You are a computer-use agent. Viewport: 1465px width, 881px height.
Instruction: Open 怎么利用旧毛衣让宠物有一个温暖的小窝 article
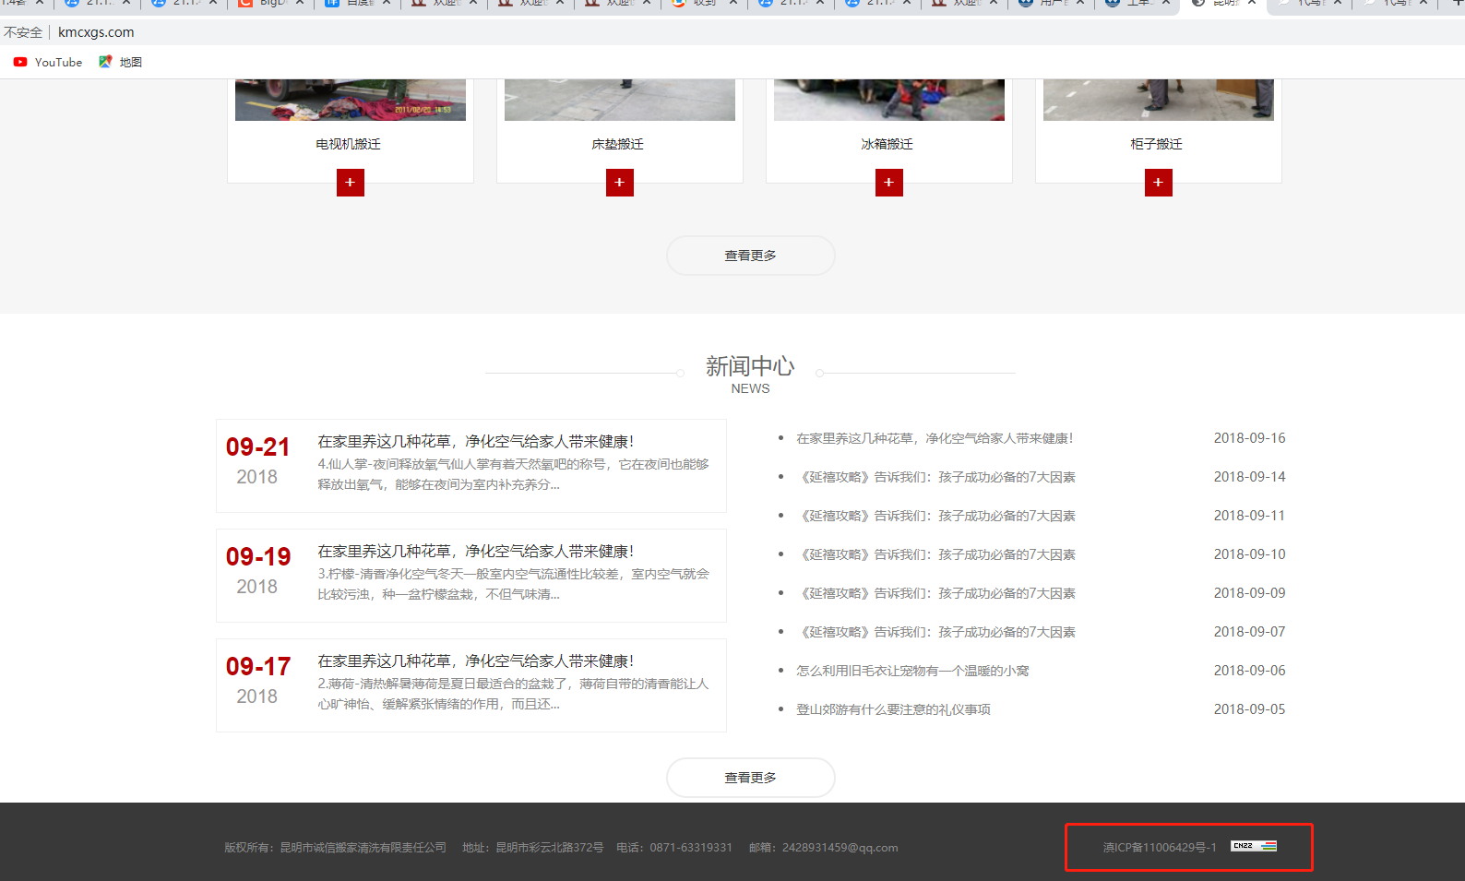pos(912,671)
